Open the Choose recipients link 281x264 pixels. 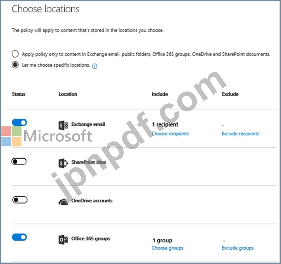tap(170, 133)
